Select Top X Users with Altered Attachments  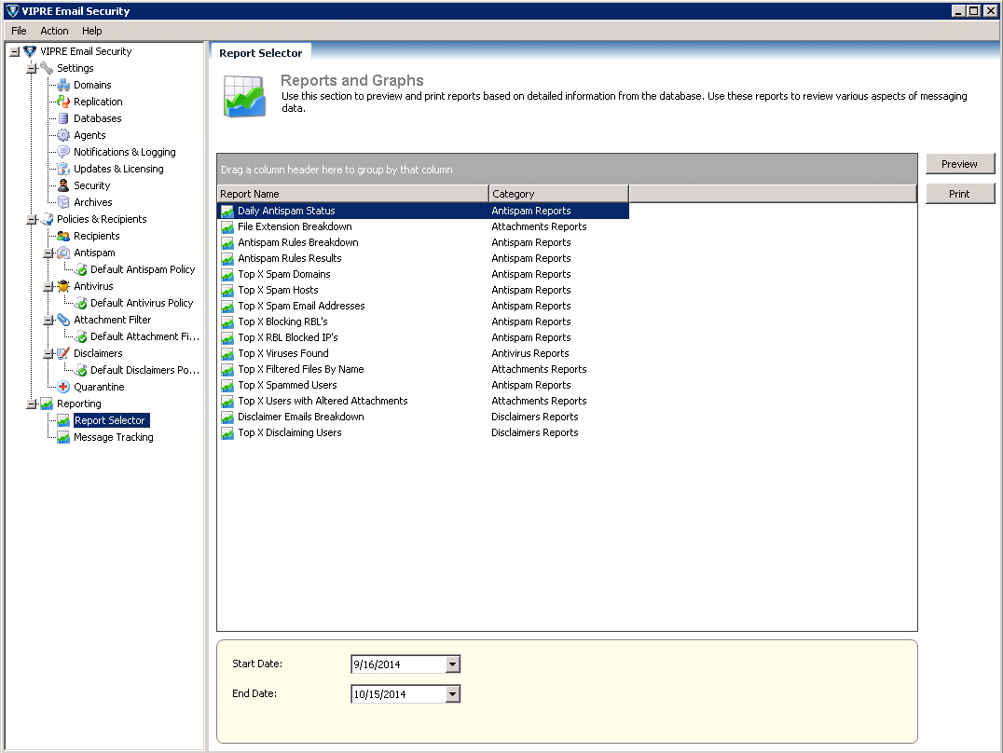423,401
